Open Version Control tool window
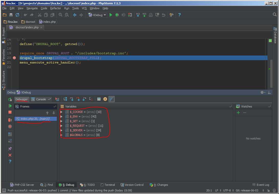Image resolution: width=279 pixels, height=194 pixels. coord(132,185)
